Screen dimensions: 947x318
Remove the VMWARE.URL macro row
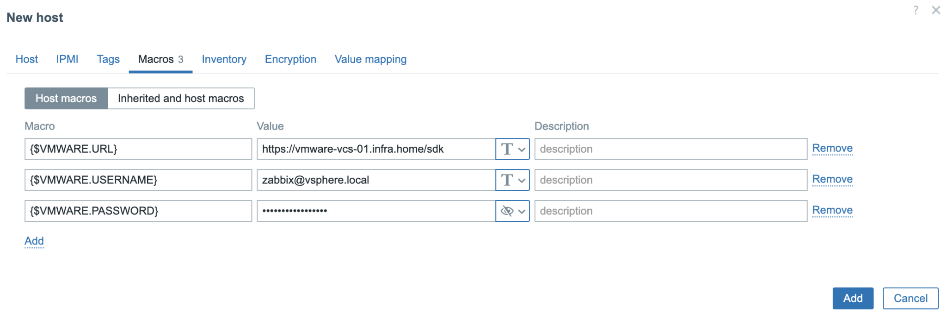point(832,148)
